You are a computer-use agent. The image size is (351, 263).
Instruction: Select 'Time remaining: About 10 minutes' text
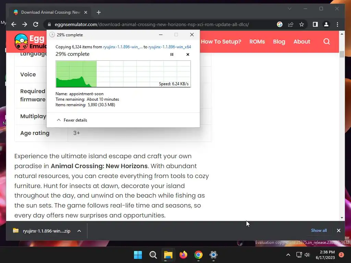tap(87, 99)
